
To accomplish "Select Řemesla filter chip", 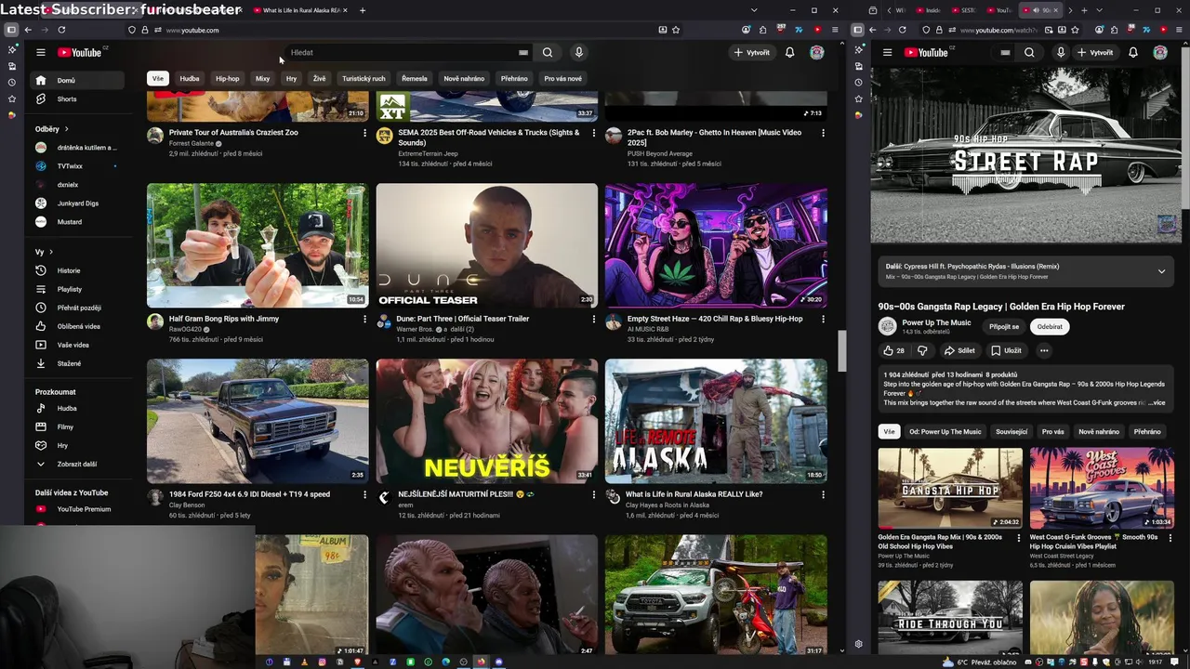I will coord(415,79).
